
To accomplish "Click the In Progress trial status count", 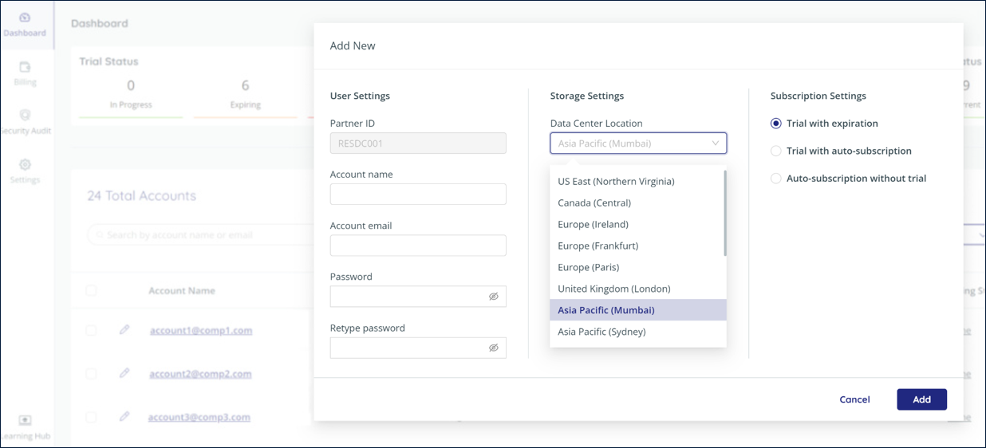I will [x=131, y=85].
